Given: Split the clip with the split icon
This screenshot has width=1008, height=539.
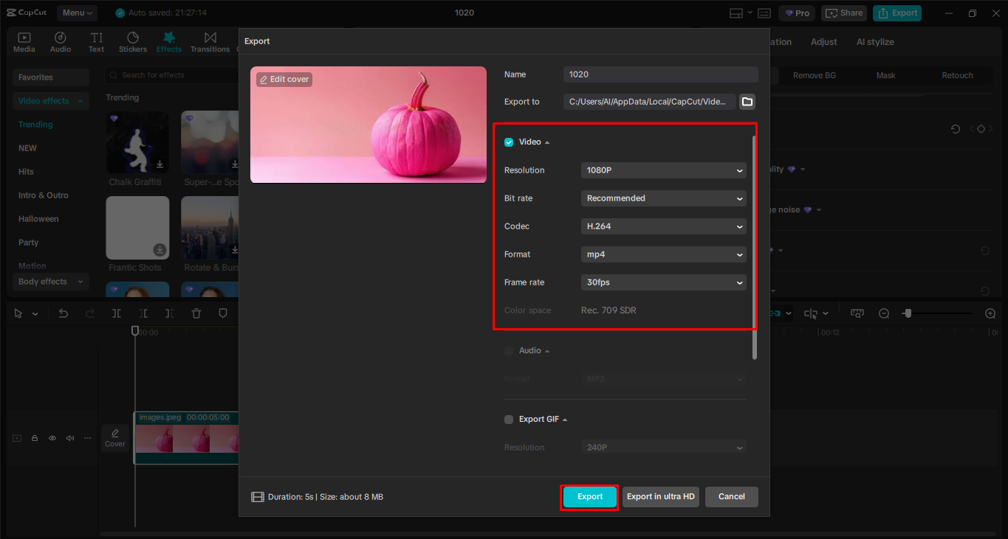Looking at the screenshot, I should point(116,313).
